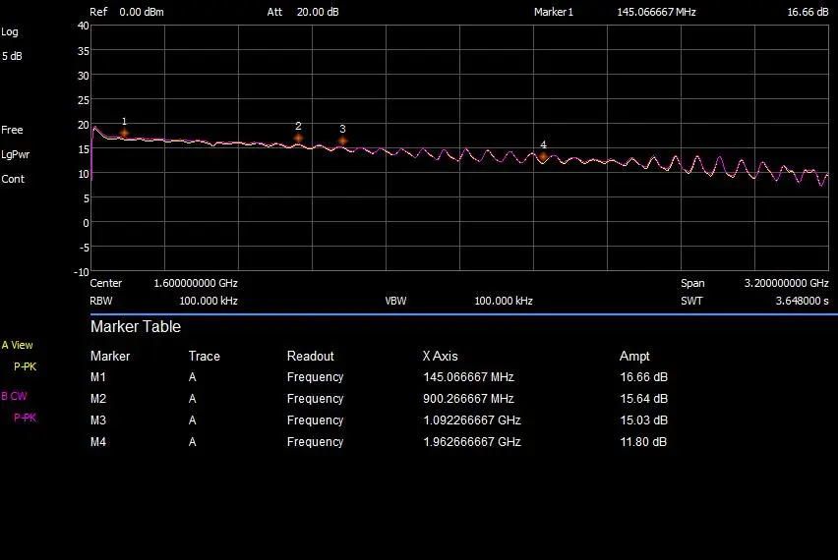Viewport: 838px width, 560px height.
Task: Select the M1 row in marker table
Action: coord(379,377)
